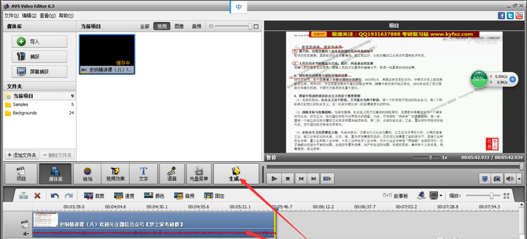Viewport: 527px width, 239px height.
Task: Click the green insert-to-timeline arrow icon
Action: point(23,195)
